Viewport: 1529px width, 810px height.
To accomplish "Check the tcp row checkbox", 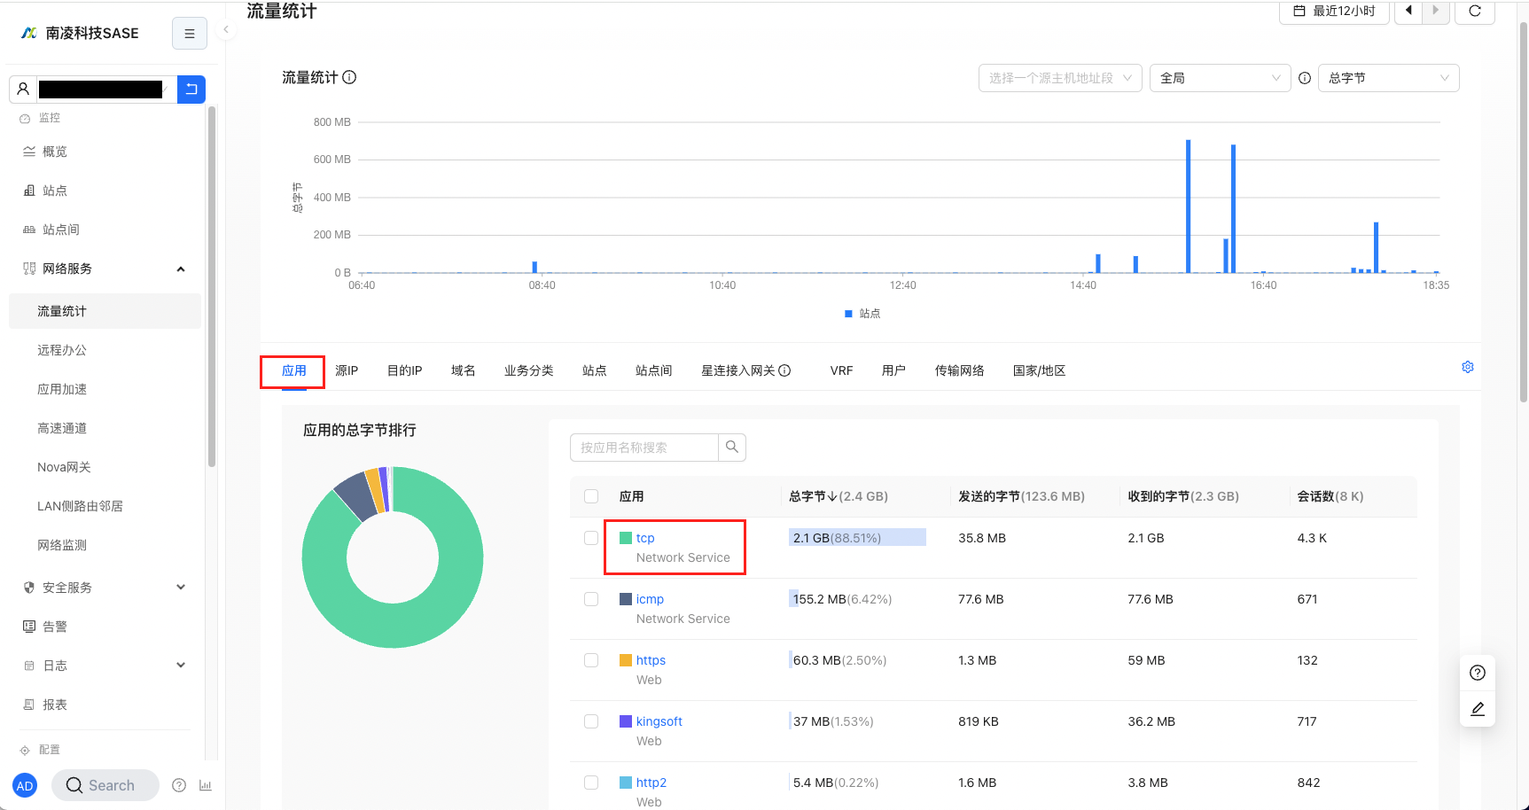I will coord(591,538).
